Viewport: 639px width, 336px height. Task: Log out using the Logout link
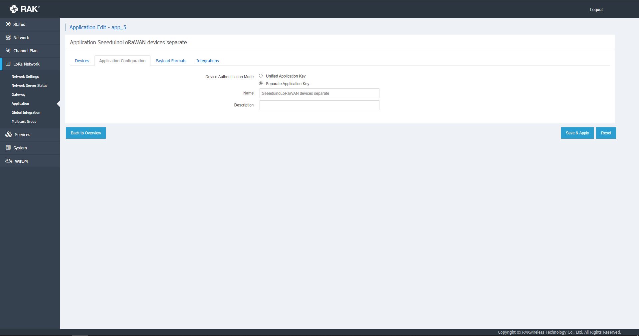click(x=596, y=10)
